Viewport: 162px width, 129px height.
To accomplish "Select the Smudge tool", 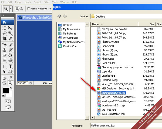I will click(4, 60).
